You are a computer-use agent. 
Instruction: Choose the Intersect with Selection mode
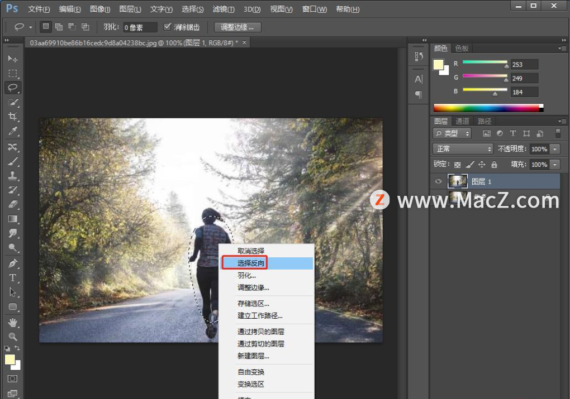[x=85, y=26]
